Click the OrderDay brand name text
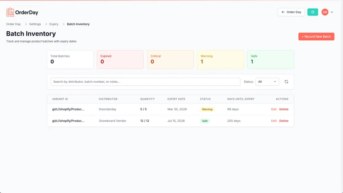Viewport: 343px width, 193px height. pos(27,12)
